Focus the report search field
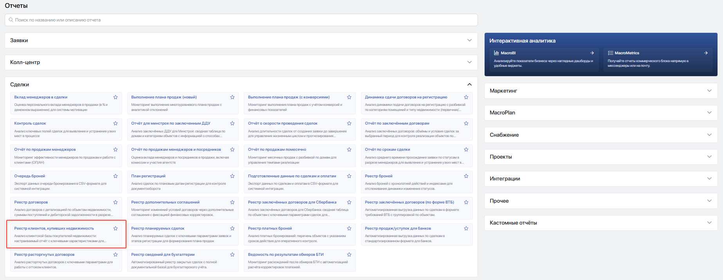This screenshot has width=723, height=280. click(x=241, y=20)
